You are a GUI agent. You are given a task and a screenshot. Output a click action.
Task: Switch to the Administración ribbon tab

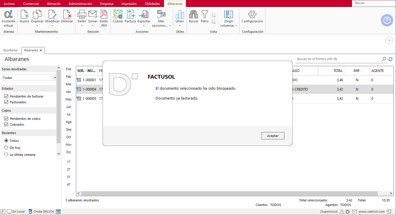click(80, 4)
